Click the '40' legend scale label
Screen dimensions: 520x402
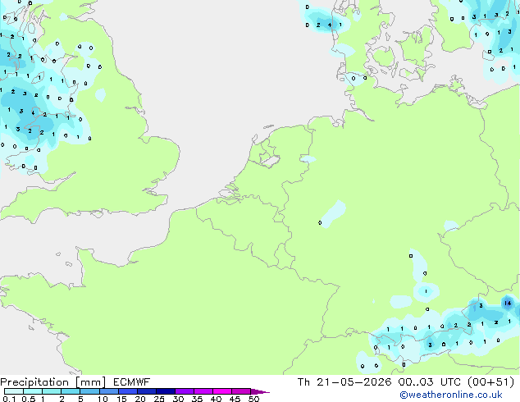click(216, 399)
